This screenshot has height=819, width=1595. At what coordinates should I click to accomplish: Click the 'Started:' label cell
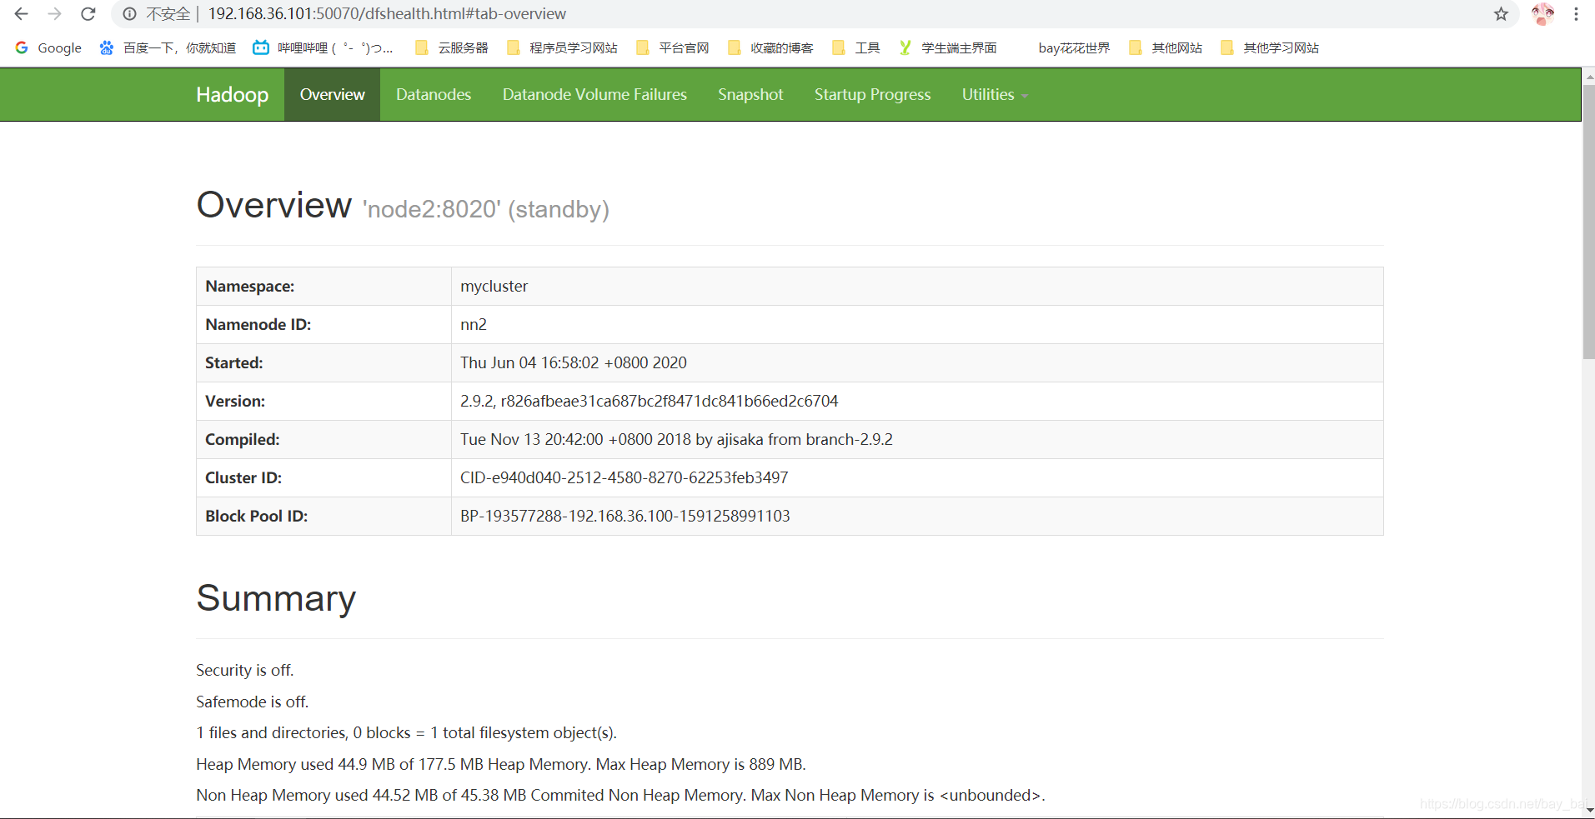pos(324,363)
